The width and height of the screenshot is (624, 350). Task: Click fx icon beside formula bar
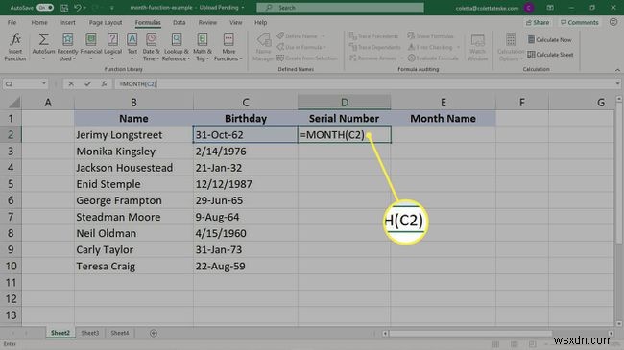(104, 84)
